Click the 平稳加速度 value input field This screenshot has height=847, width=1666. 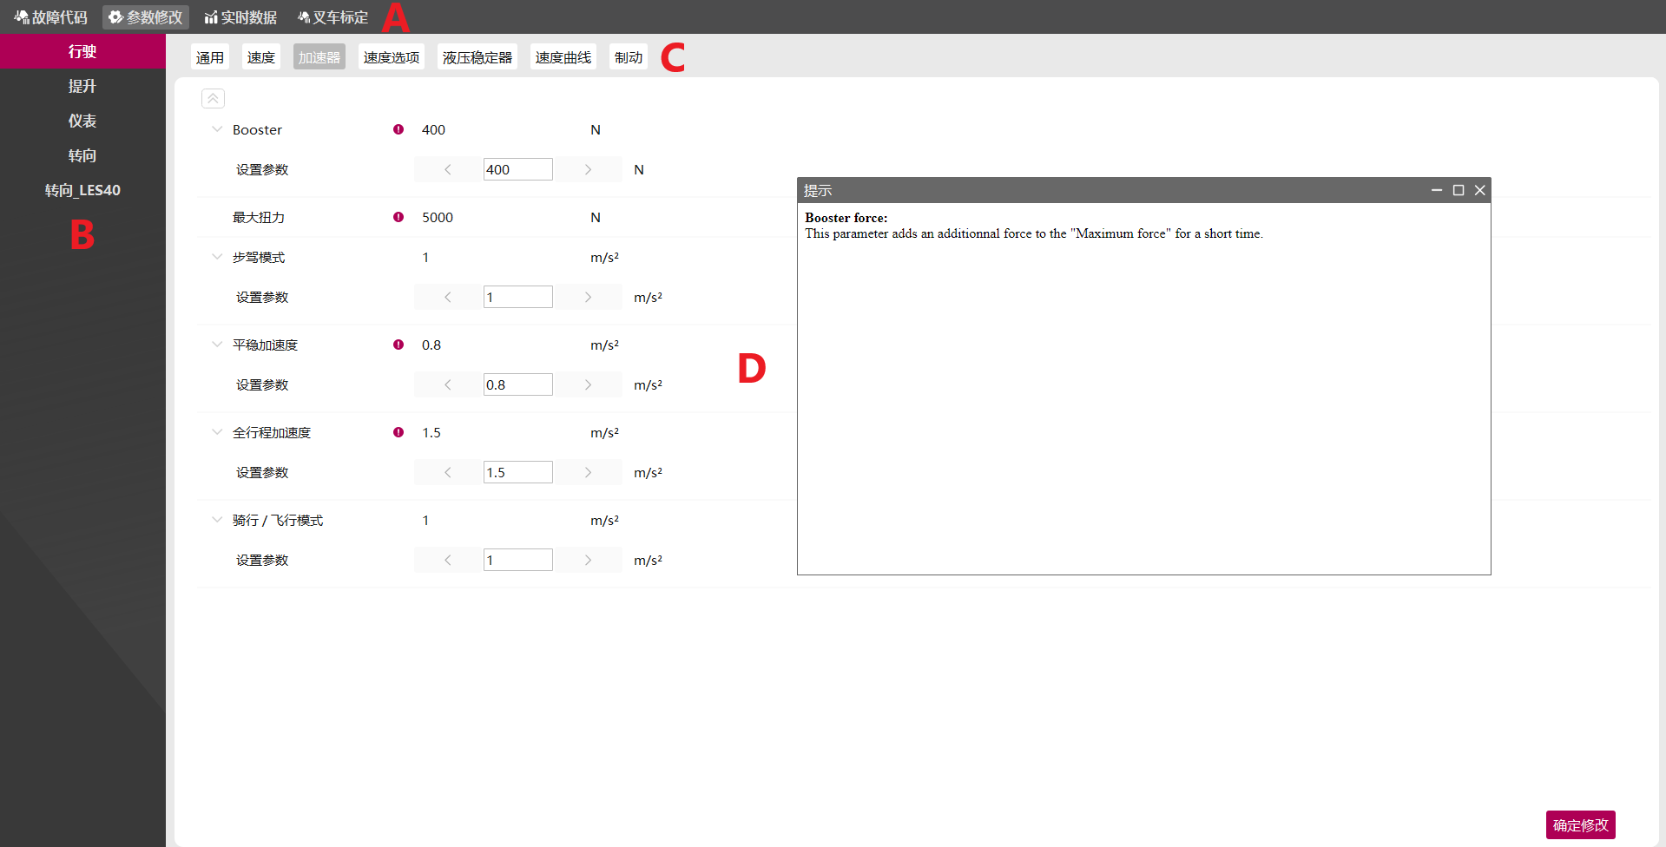517,384
